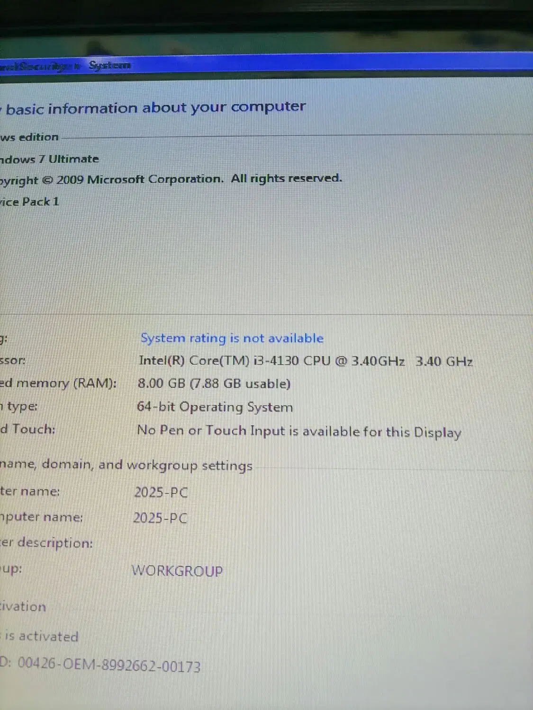Click the No Pen or Touch Input text
533x710 pixels.
[298, 431]
